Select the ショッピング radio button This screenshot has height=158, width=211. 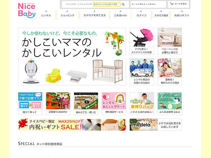point(78,4)
